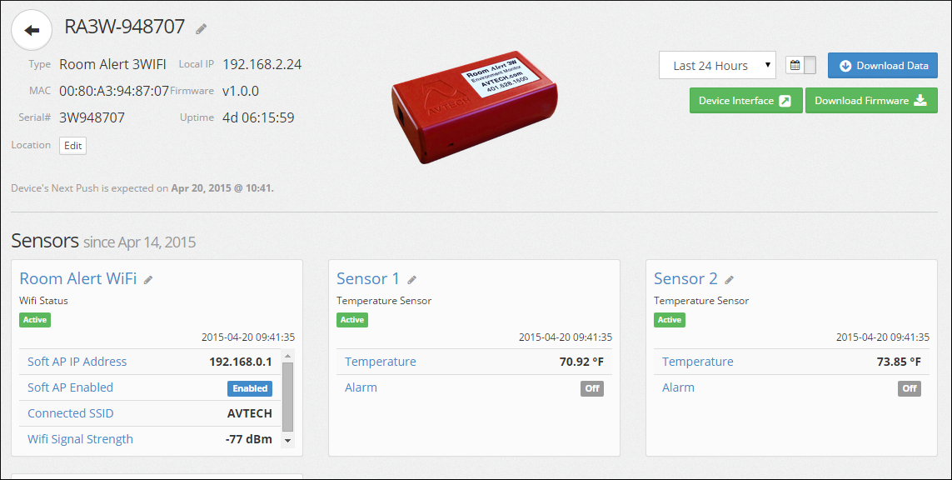Image resolution: width=952 pixels, height=480 pixels.
Task: Click the pencil icon next to Sensor 2
Action: [730, 279]
